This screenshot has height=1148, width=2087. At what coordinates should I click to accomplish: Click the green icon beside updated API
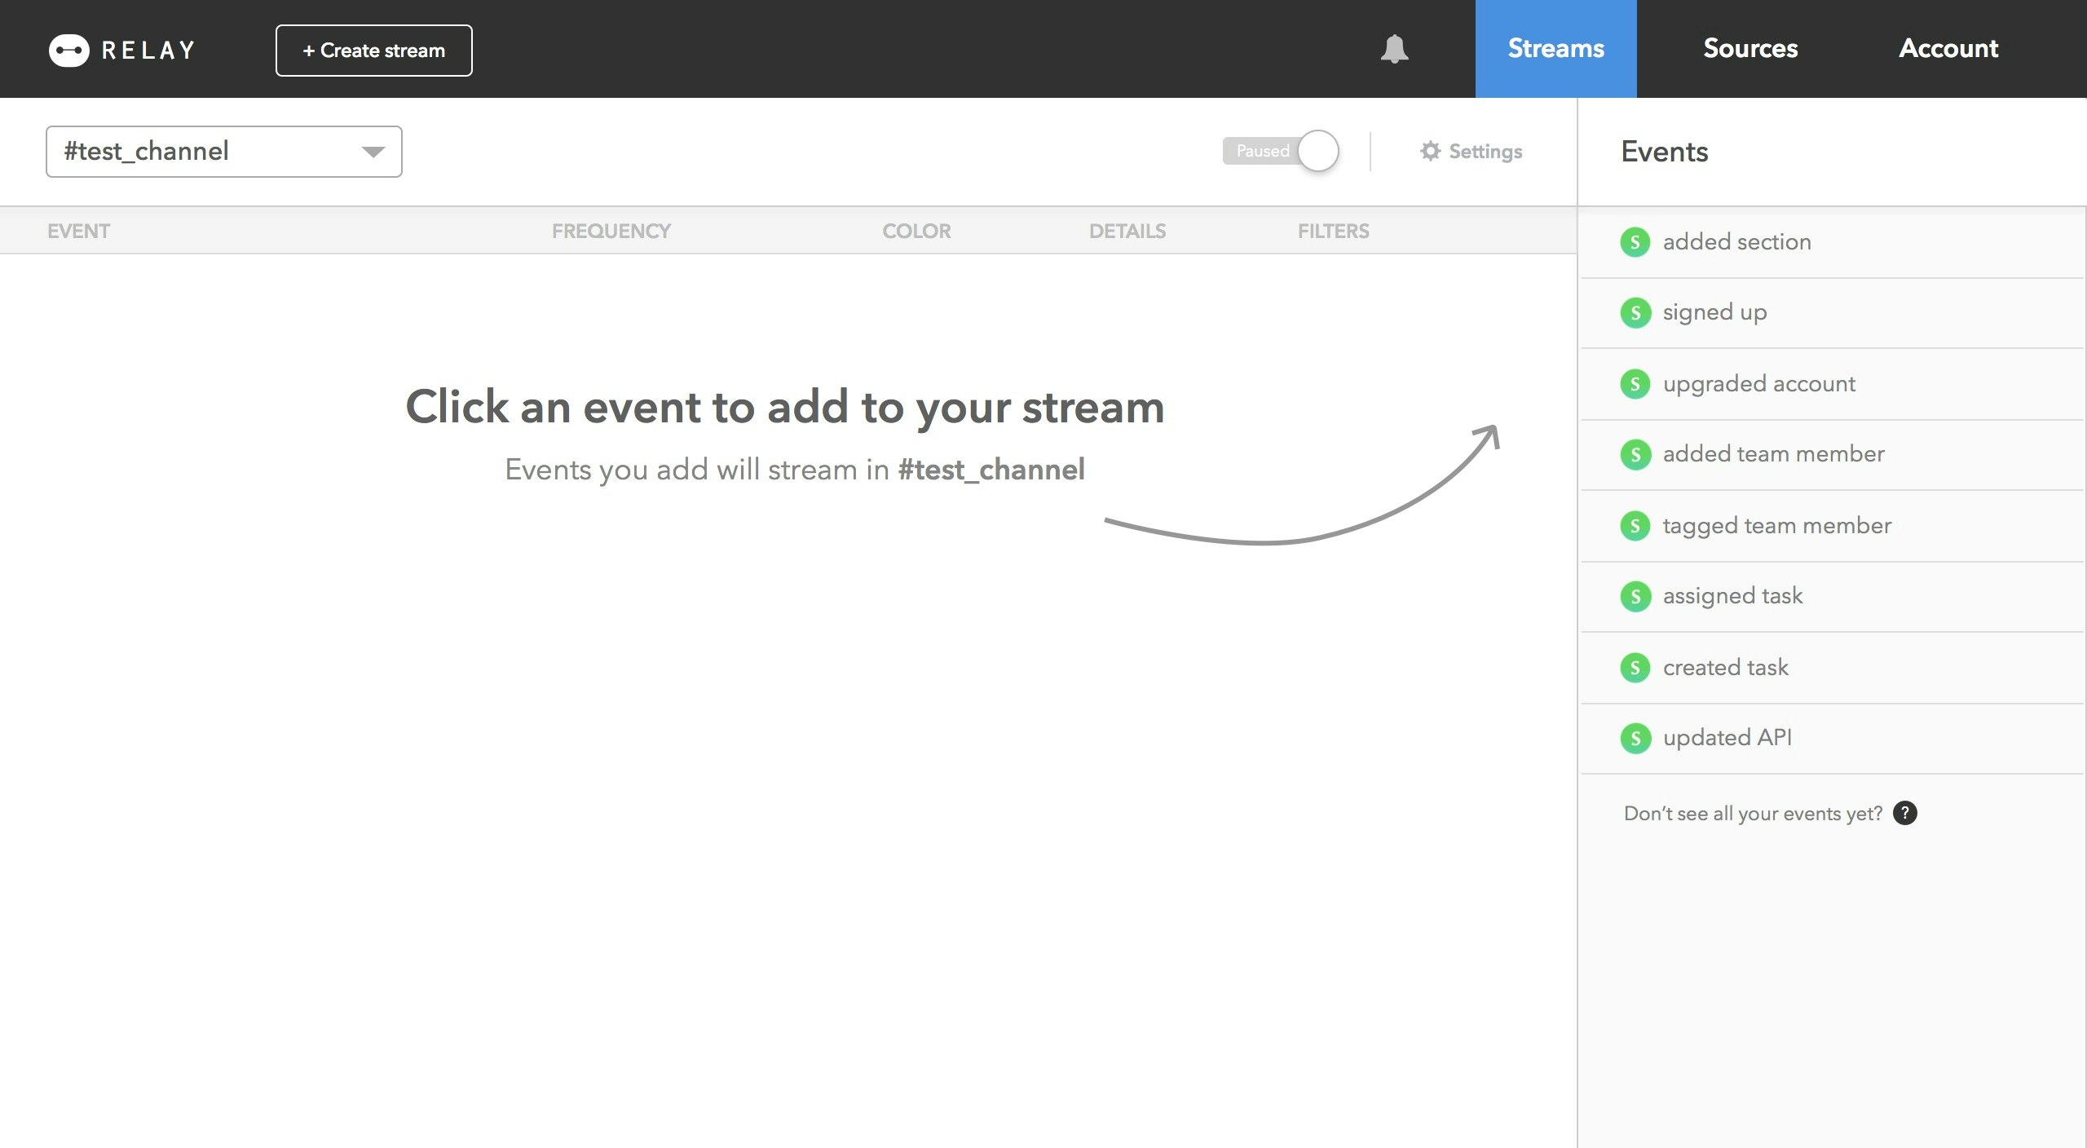coord(1635,738)
